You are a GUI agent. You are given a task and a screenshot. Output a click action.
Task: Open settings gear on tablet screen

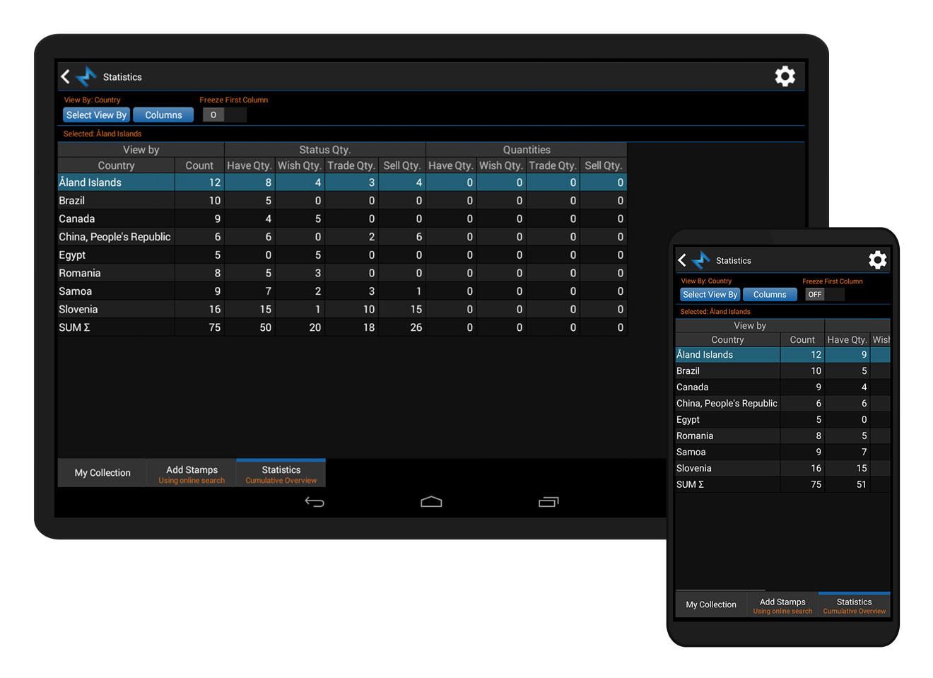(785, 76)
